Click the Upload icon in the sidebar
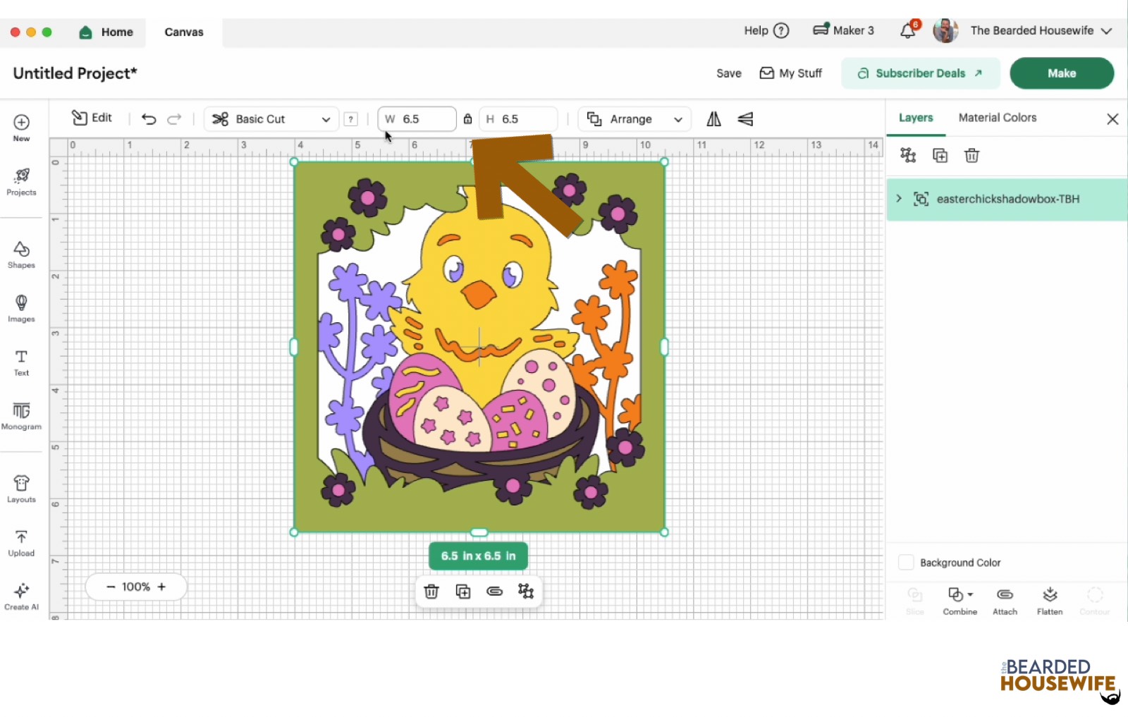This screenshot has height=717, width=1128. click(x=21, y=541)
